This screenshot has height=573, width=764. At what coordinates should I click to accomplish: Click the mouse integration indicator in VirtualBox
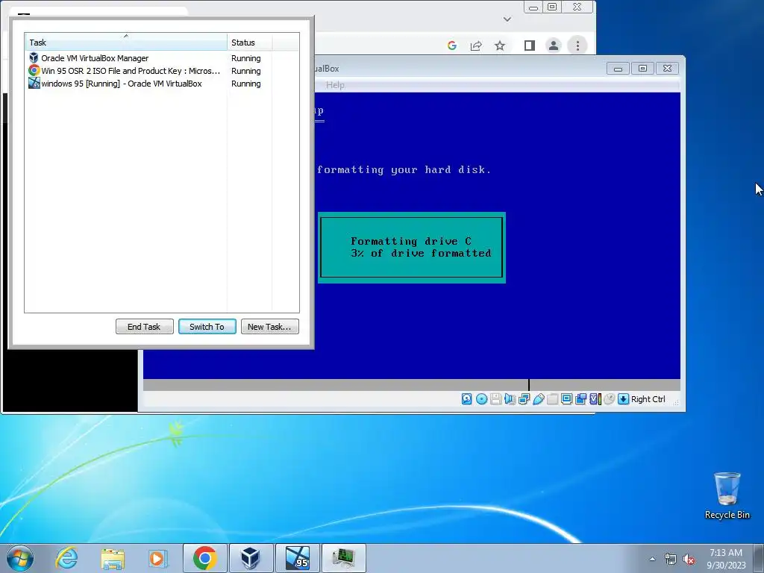pos(609,399)
